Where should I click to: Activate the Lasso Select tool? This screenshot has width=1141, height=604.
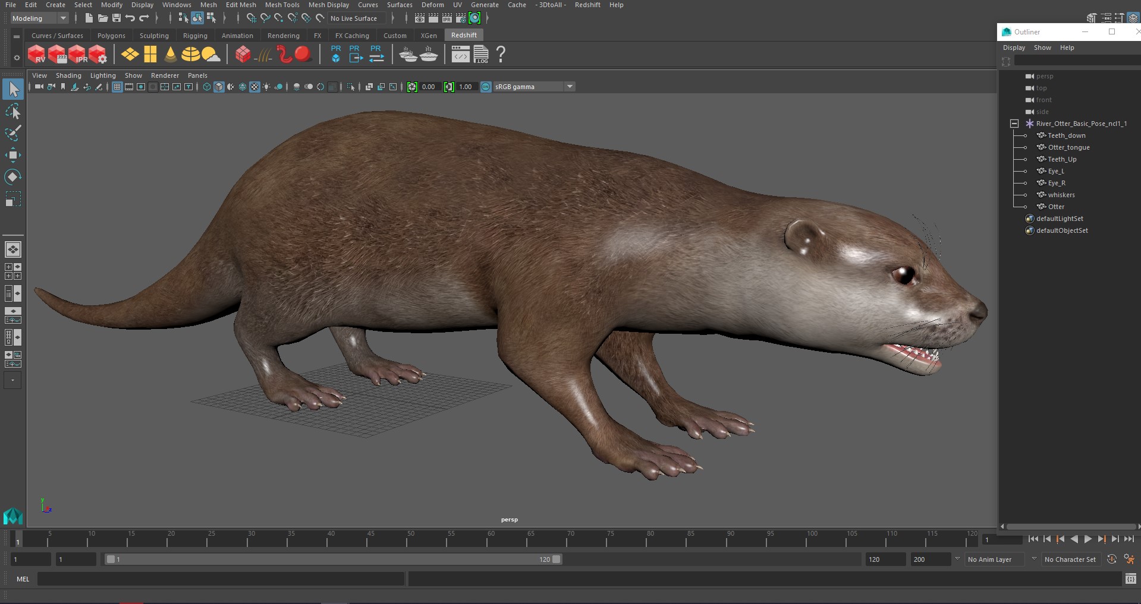coord(13,112)
